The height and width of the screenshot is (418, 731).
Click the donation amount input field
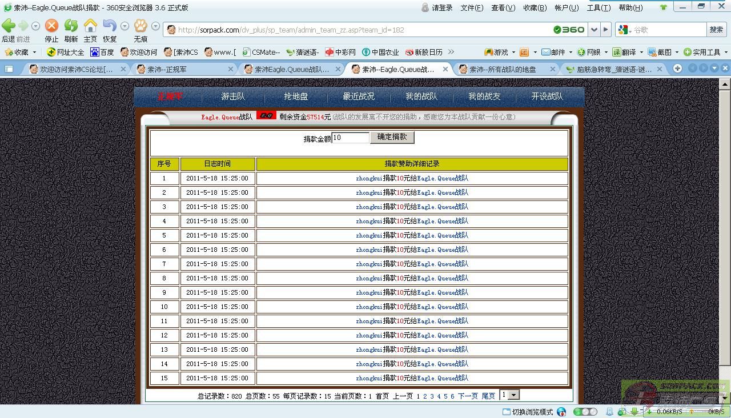pos(350,138)
